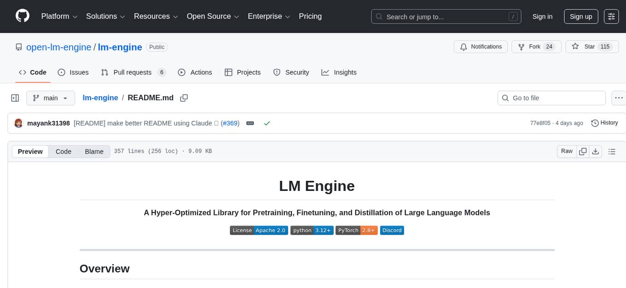View the commit status checkmark
626x288 pixels.
point(267,123)
